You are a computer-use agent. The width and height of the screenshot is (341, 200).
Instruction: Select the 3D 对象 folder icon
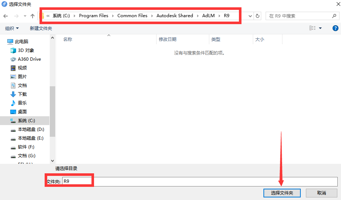pyautogui.click(x=13, y=50)
